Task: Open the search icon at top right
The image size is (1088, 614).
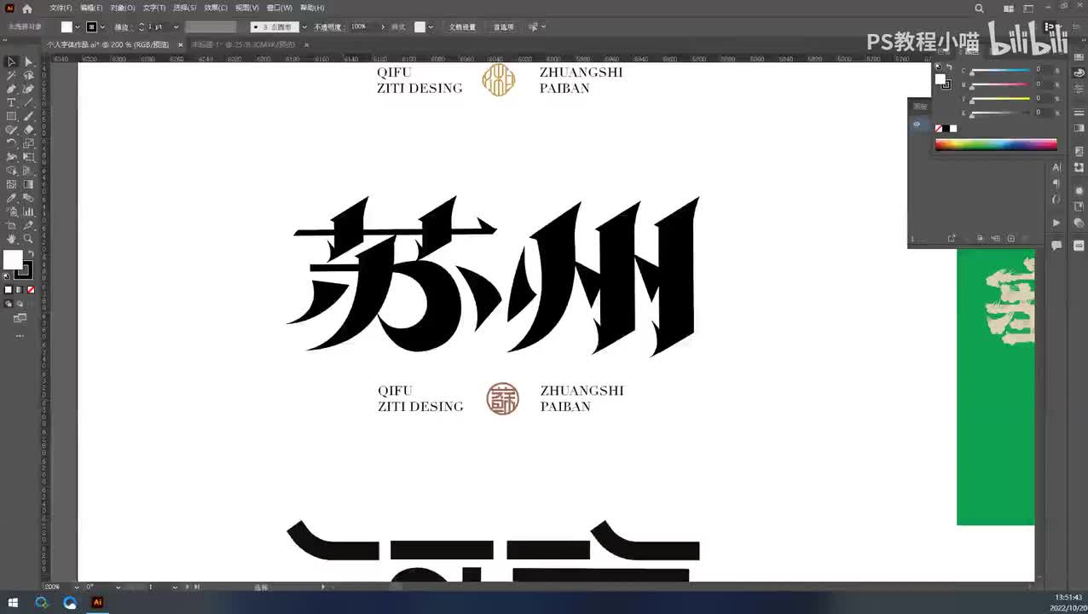Action: tap(979, 8)
